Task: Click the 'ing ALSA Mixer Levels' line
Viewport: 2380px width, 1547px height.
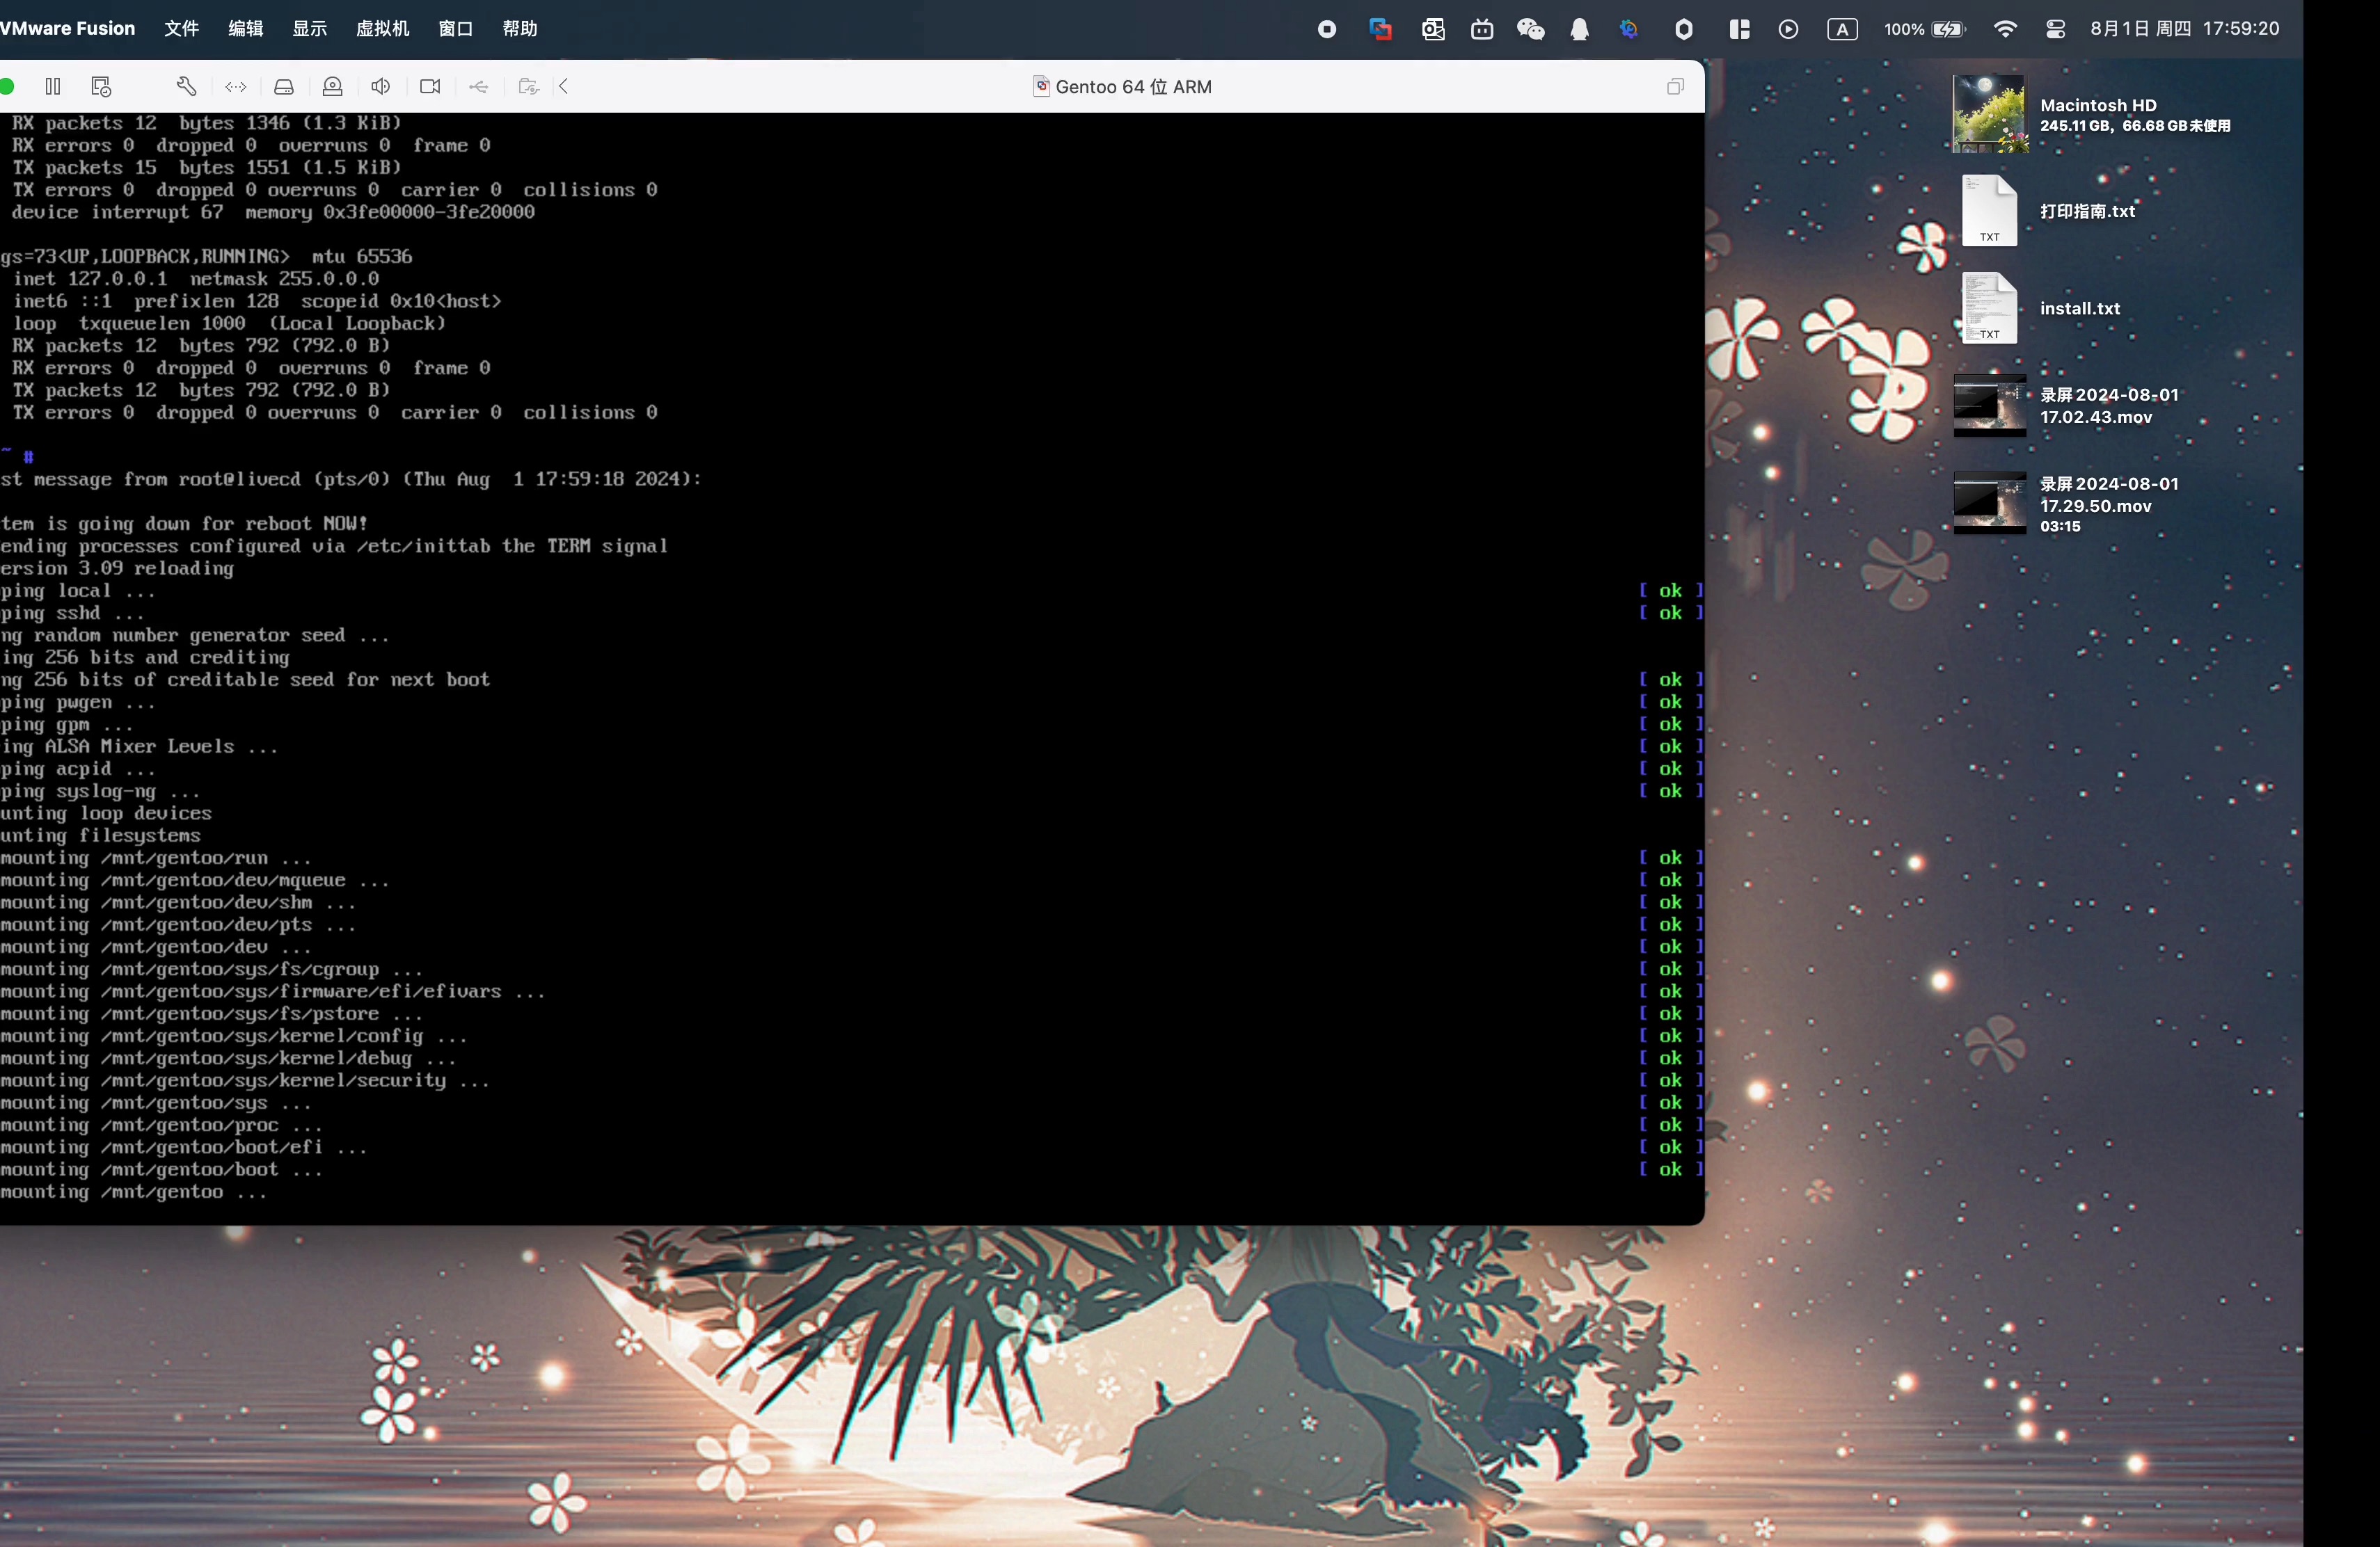Action: 139,746
